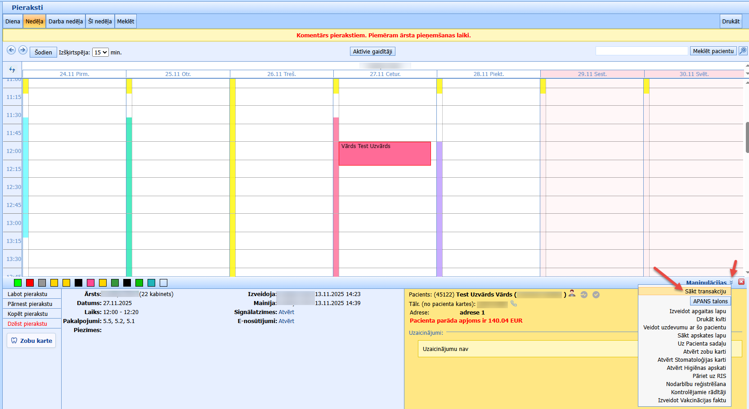
Task: Choose Nodarbību reģistrēšana
Action: [696, 384]
